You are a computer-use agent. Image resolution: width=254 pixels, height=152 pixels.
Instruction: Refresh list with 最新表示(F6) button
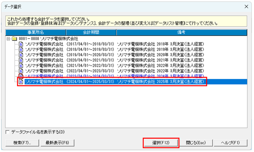click(x=57, y=143)
